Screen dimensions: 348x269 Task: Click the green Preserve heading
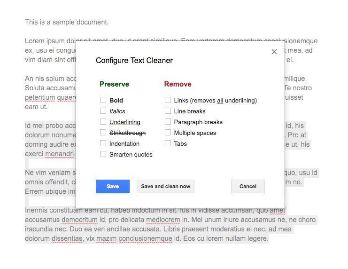click(114, 84)
